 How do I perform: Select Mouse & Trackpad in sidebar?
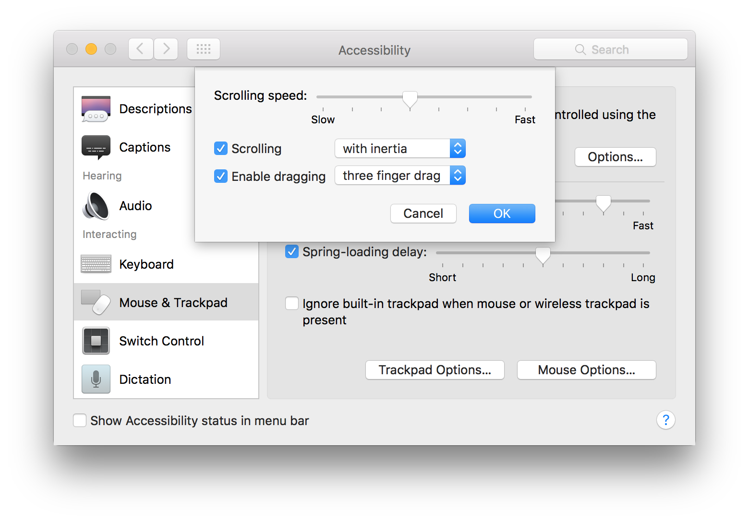click(x=173, y=302)
